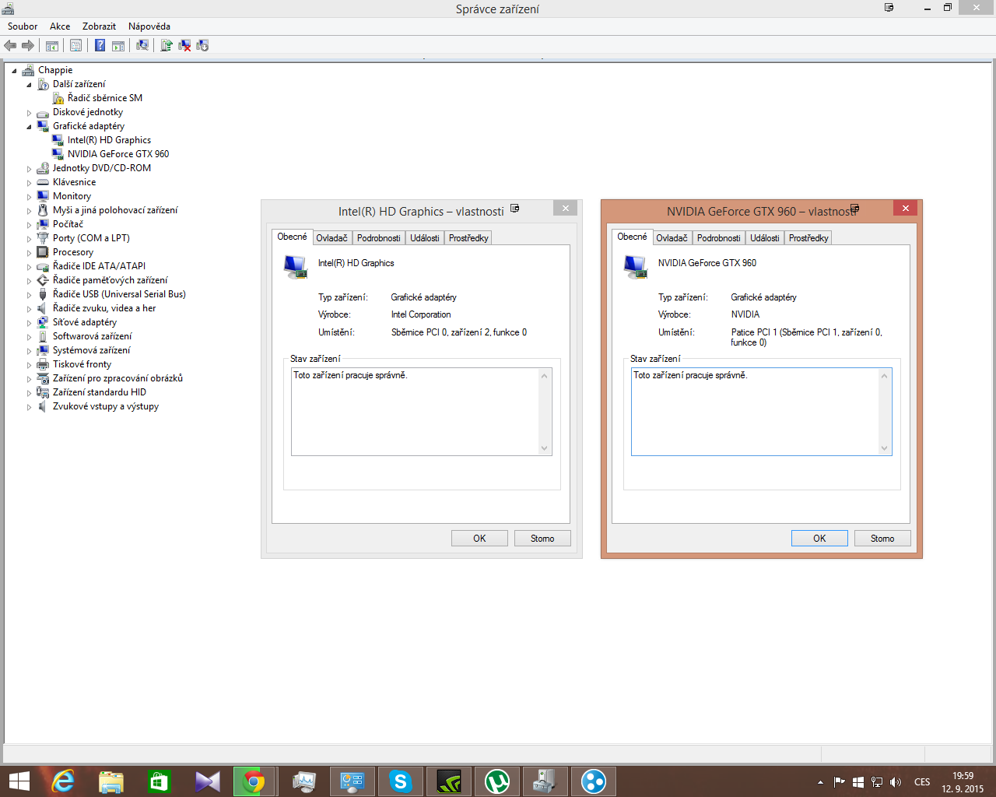Expand Jednotky DVD/CD-ROM category
Viewport: 996px width, 797px height.
pyautogui.click(x=29, y=169)
